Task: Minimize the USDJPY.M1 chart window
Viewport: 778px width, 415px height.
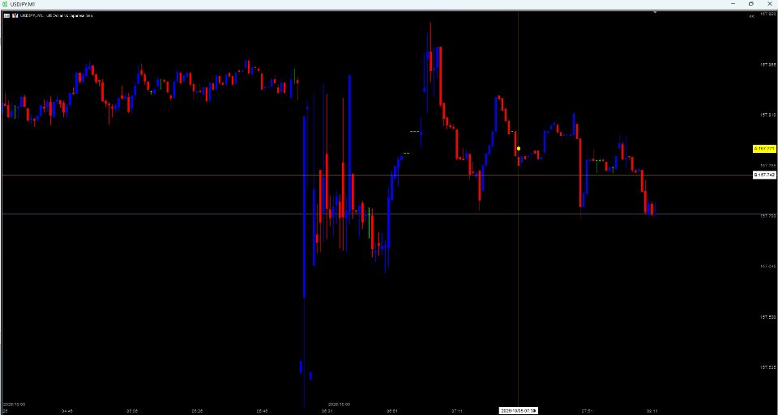Action: coord(733,4)
